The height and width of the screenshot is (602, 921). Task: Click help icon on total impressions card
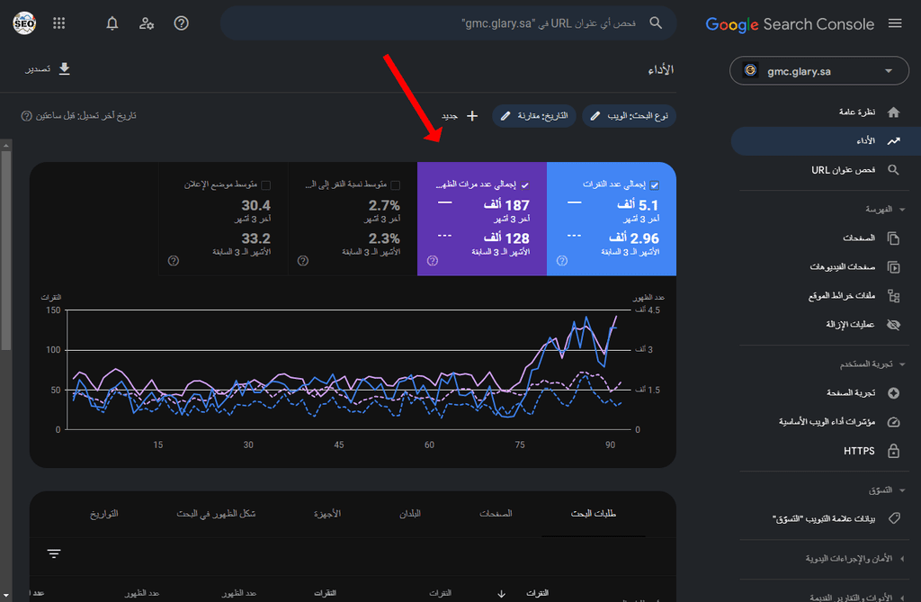(x=433, y=260)
